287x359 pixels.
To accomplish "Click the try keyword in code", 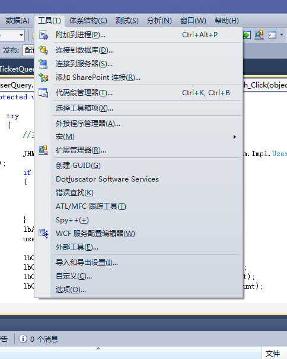I will pyautogui.click(x=12, y=116).
